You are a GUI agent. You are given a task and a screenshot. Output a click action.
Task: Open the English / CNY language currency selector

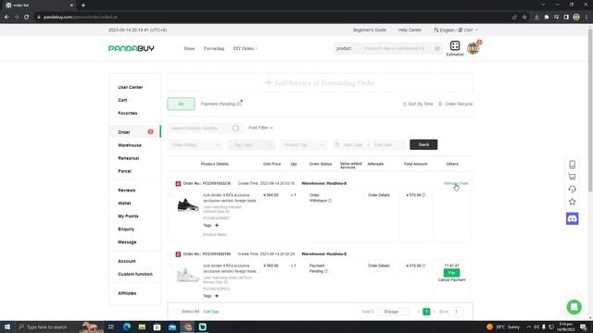click(456, 30)
